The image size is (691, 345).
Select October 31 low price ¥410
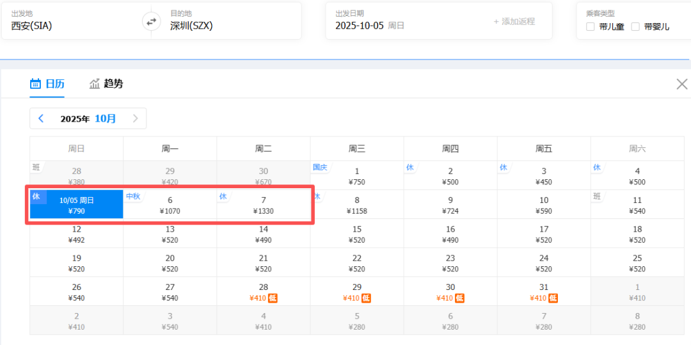pyautogui.click(x=544, y=292)
